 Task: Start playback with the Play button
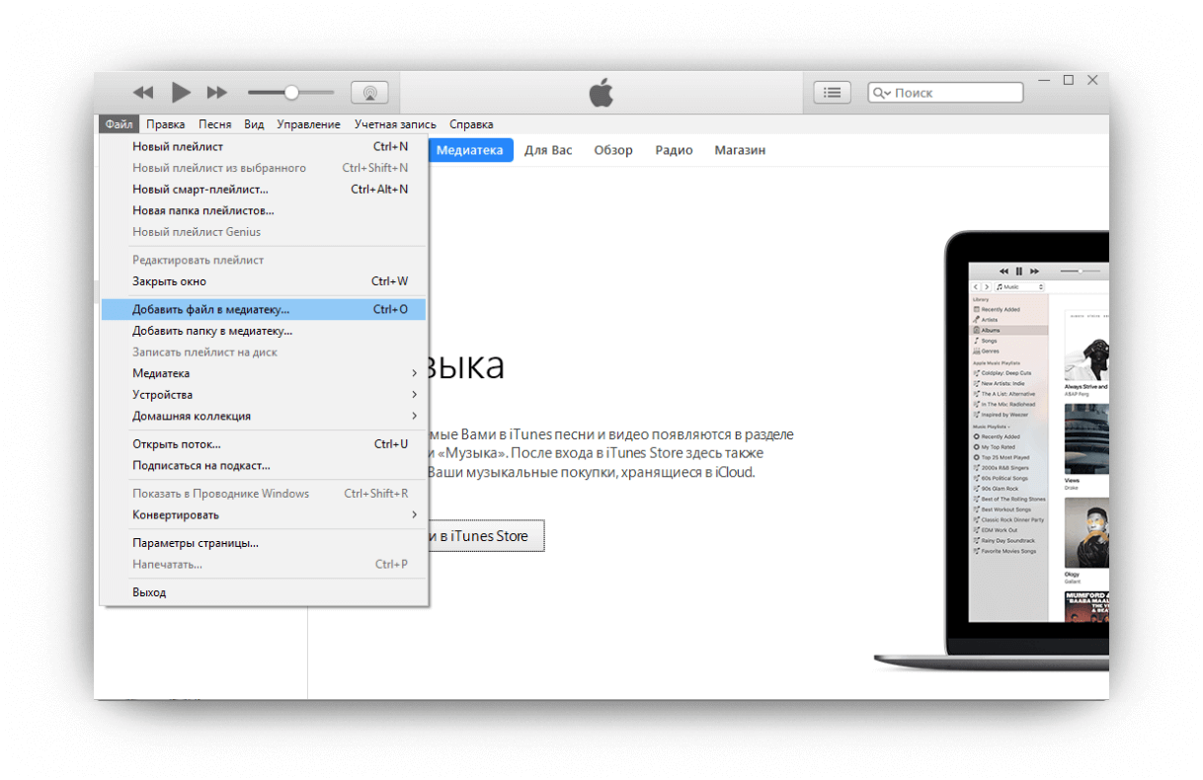point(181,93)
